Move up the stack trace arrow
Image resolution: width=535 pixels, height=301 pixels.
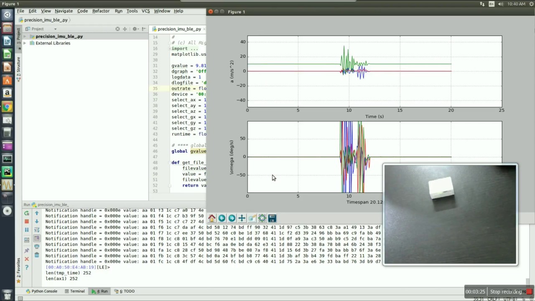coord(37,213)
